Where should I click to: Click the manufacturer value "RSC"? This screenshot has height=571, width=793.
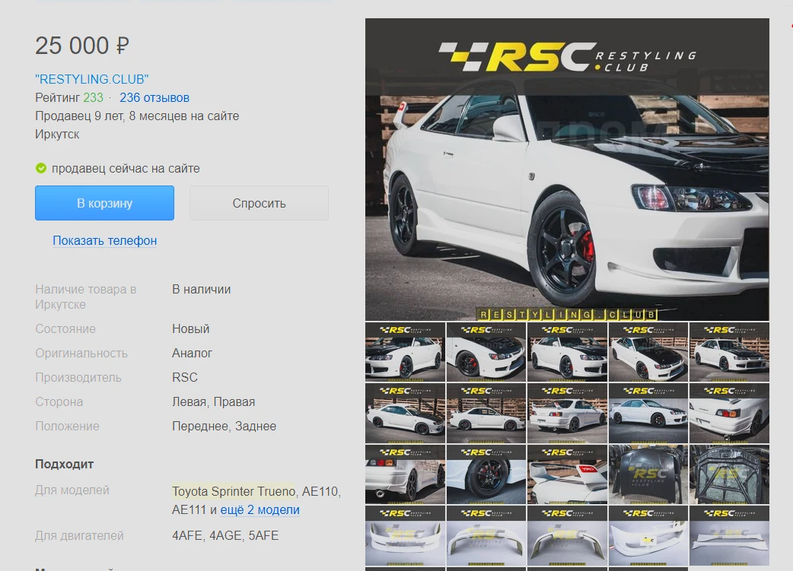click(x=185, y=377)
